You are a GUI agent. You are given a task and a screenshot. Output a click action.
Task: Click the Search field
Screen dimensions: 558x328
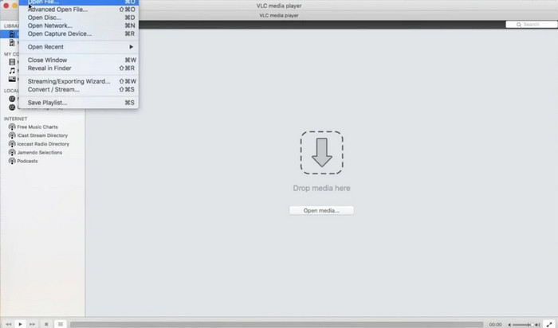[x=532, y=25]
